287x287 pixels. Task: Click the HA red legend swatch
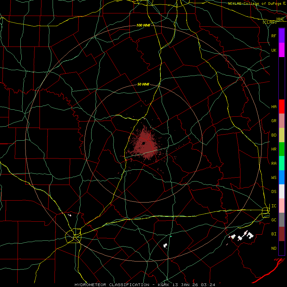(282, 107)
